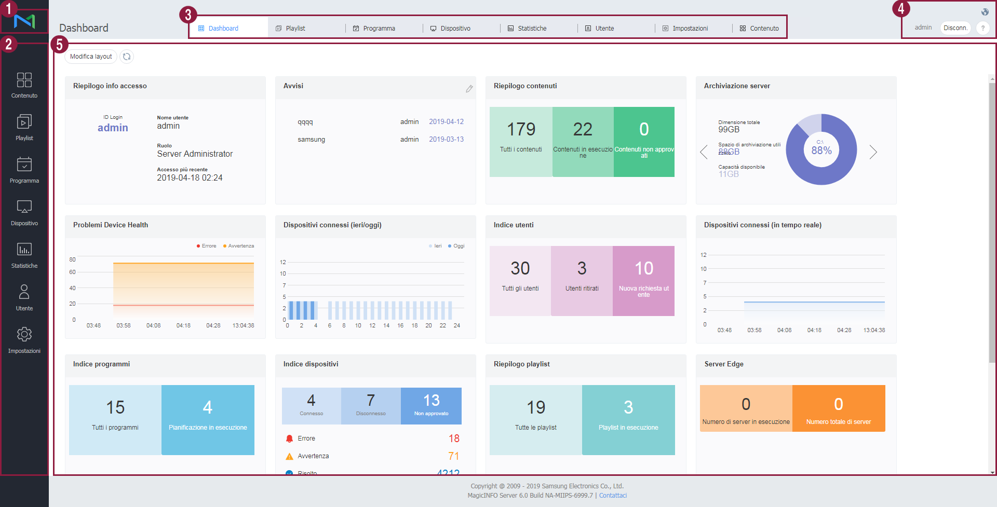This screenshot has width=997, height=507.
Task: Toggle Errore series in Device Health legend
Action: tap(207, 246)
